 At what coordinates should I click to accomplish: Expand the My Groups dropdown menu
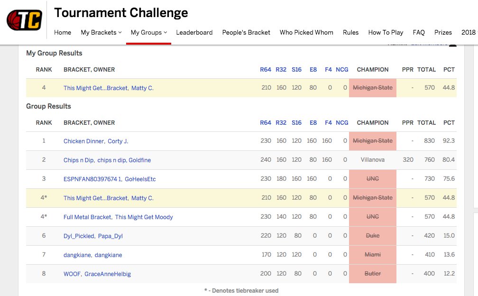tap(149, 32)
